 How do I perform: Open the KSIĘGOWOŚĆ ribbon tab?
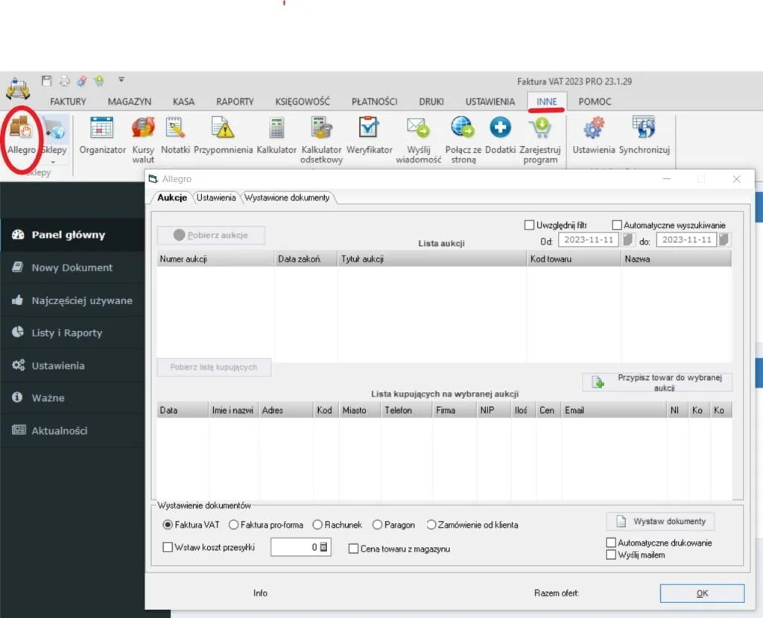coord(303,101)
